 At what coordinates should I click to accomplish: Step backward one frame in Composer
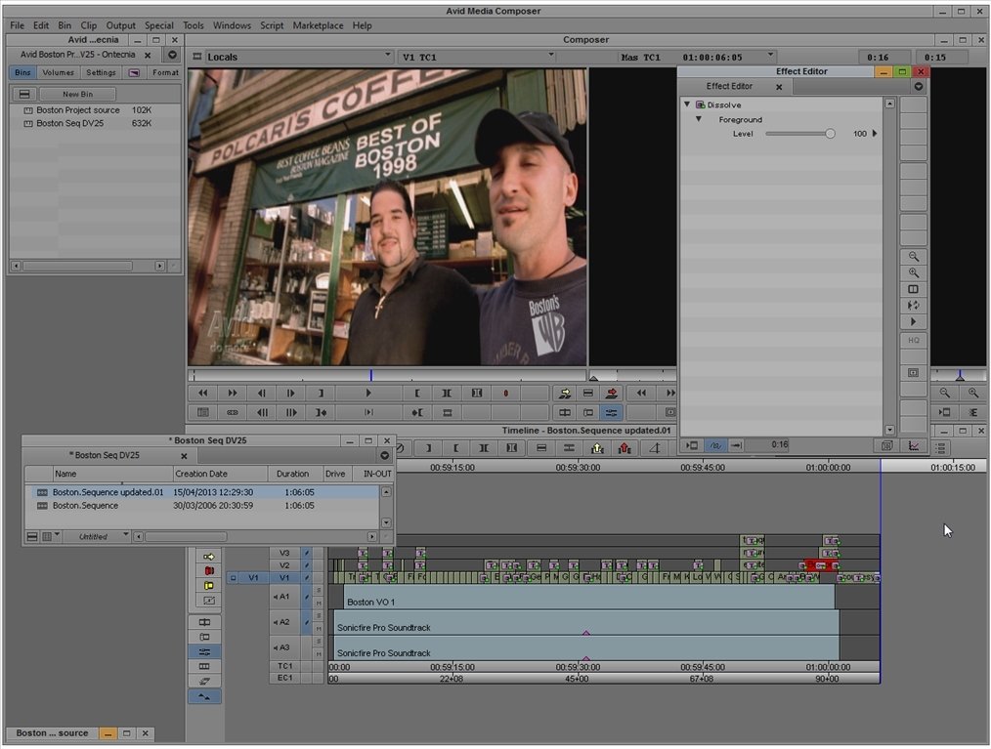pos(262,393)
